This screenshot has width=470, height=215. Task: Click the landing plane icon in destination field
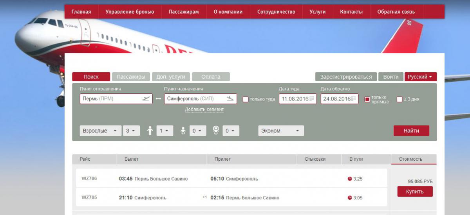pos(230,99)
